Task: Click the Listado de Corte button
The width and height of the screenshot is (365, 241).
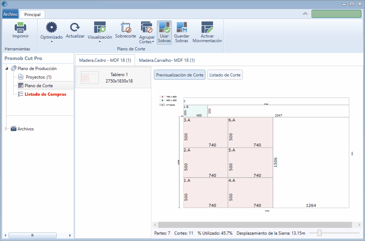Action: pyautogui.click(x=225, y=75)
